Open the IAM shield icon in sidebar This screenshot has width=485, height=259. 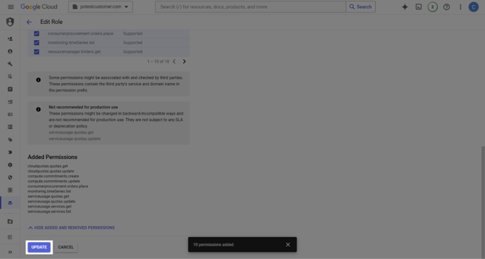tap(10, 22)
